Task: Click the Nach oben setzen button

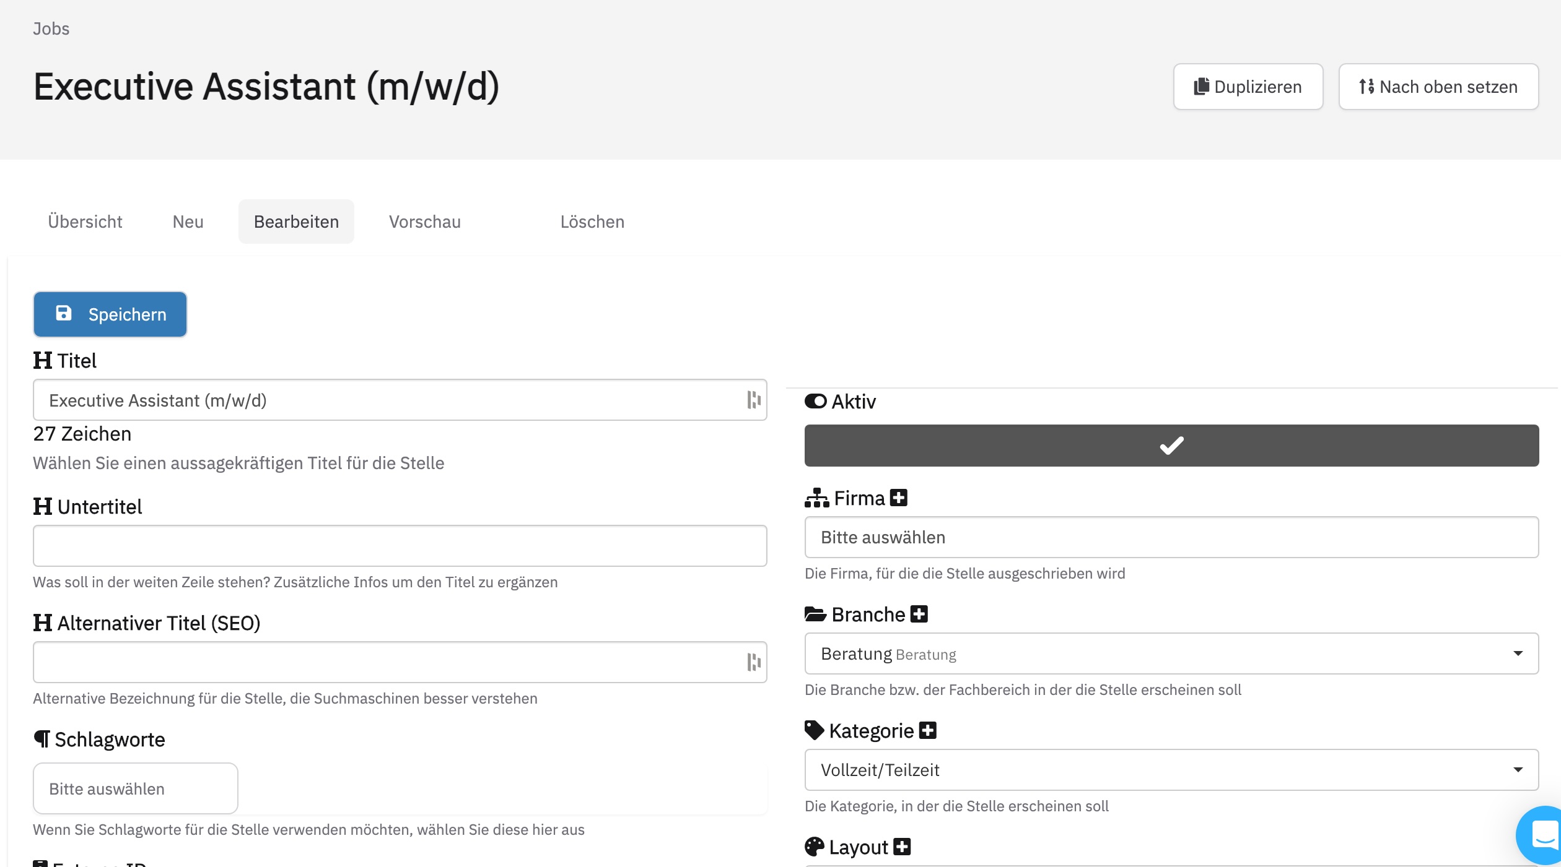Action: coord(1438,87)
